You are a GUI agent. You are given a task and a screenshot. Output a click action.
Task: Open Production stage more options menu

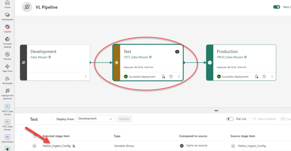click(272, 76)
